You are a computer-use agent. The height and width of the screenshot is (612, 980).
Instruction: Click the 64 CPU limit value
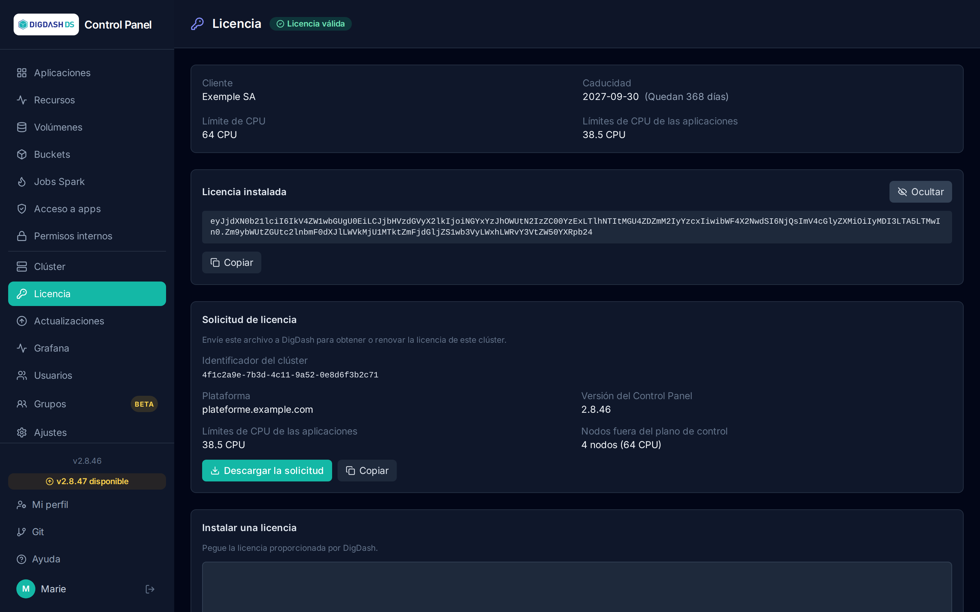point(219,135)
